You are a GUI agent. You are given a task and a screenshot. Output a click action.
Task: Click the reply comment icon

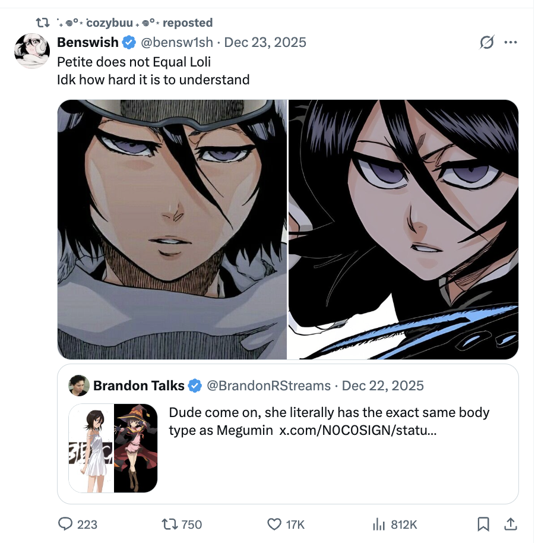coord(65,524)
